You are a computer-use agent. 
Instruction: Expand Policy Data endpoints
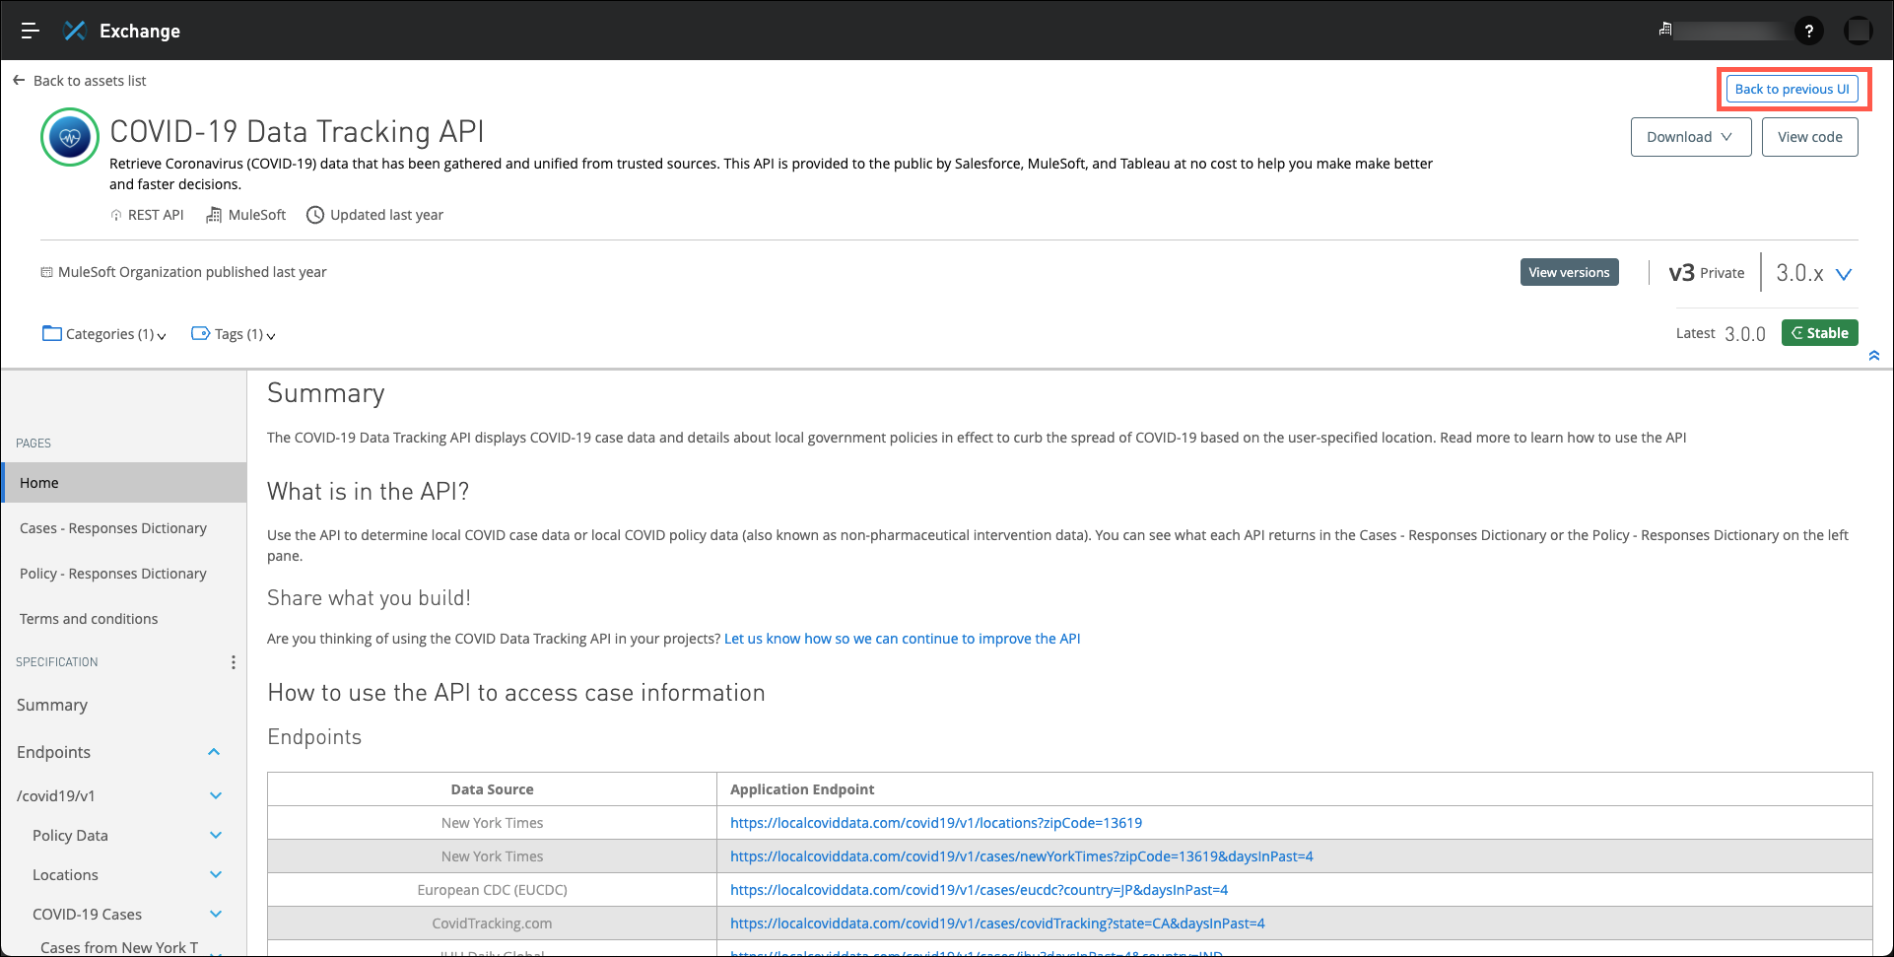click(x=216, y=835)
